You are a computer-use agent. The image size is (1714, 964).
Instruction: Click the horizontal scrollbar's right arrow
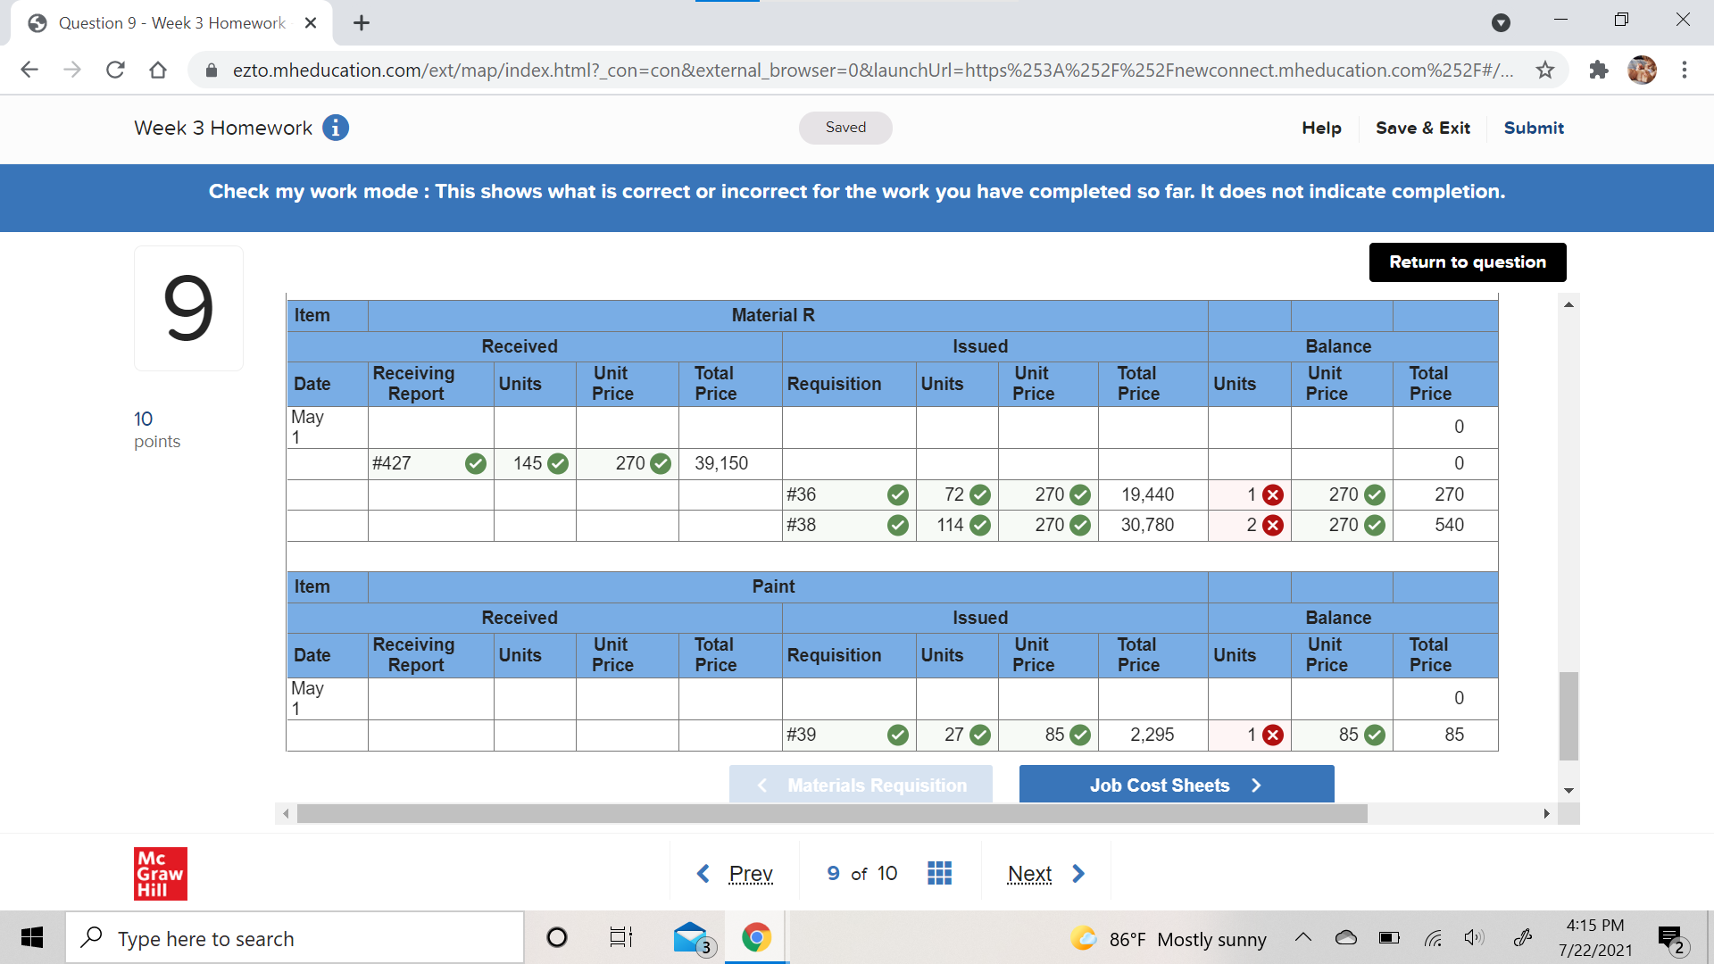1547,813
